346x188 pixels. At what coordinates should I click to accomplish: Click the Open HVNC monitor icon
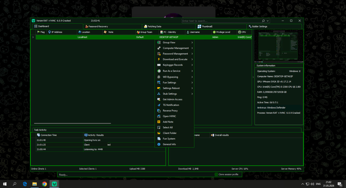point(159,116)
